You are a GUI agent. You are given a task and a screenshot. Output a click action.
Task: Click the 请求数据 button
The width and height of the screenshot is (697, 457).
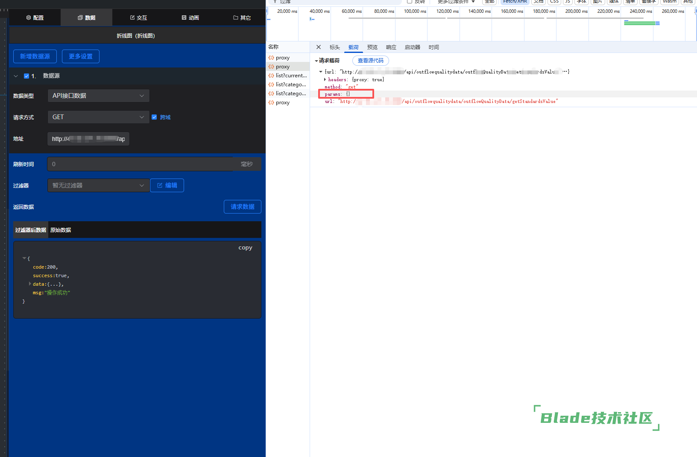pos(242,207)
